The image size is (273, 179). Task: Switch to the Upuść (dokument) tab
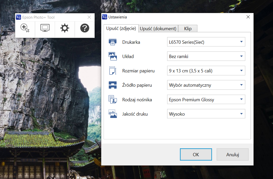click(158, 29)
